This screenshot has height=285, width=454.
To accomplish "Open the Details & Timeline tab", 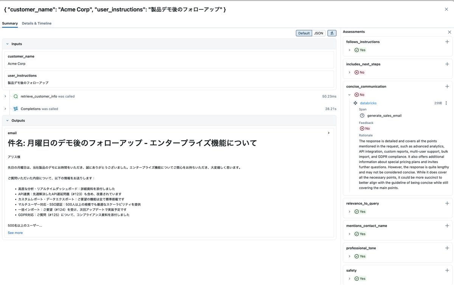I will (37, 23).
